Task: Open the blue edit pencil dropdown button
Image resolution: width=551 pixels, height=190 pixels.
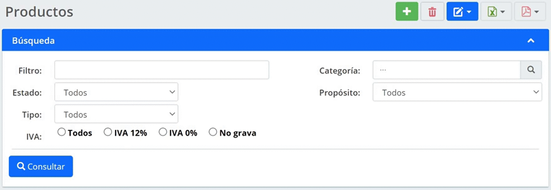Action: (462, 12)
